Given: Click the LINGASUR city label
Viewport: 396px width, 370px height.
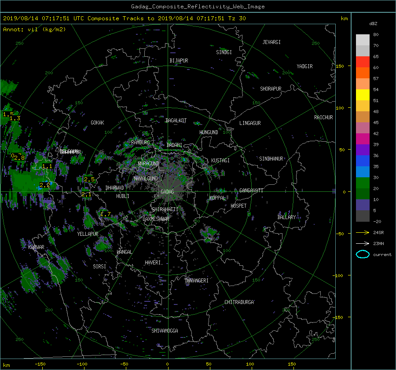Looking at the screenshot, I should [250, 123].
